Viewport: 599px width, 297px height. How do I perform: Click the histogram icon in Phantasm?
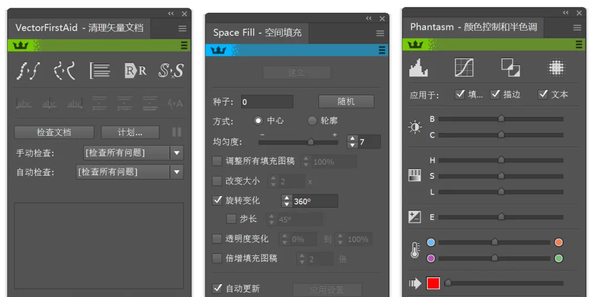coord(418,68)
